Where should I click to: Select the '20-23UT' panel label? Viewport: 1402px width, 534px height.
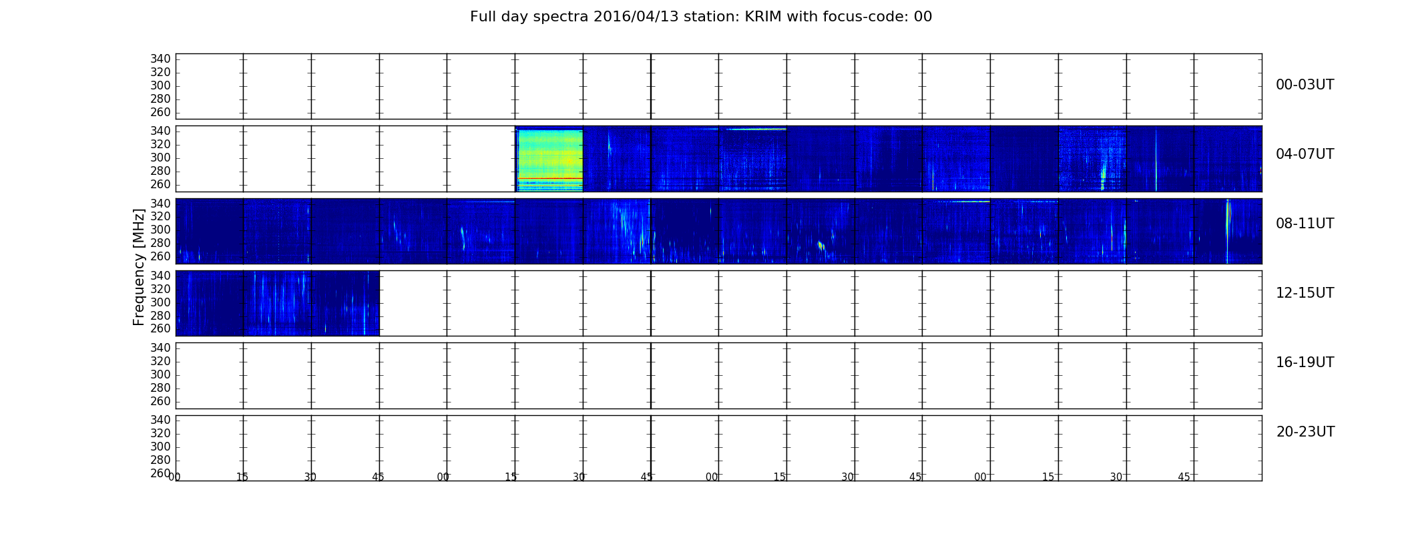tap(1305, 432)
